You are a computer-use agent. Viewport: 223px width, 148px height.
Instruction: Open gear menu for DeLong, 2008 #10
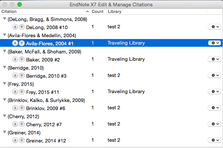tap(214, 27)
